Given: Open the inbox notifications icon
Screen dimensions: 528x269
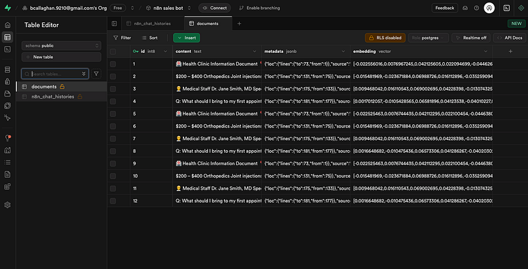Looking at the screenshot, I should pyautogui.click(x=465, y=8).
